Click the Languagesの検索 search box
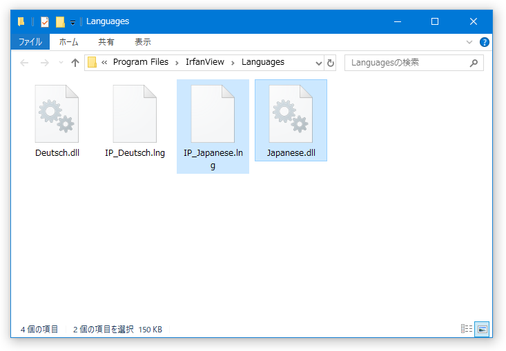Viewport: 506px width, 351px height. (414, 63)
